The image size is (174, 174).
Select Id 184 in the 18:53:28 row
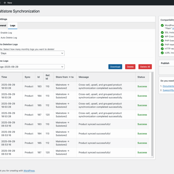click(39, 96)
